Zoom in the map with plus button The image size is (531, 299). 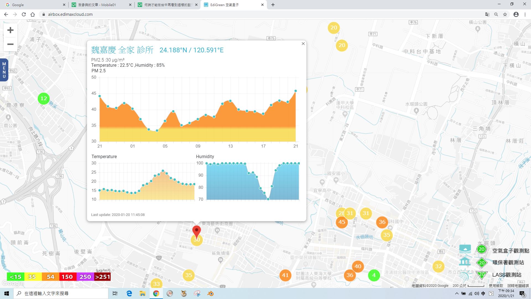point(10,30)
